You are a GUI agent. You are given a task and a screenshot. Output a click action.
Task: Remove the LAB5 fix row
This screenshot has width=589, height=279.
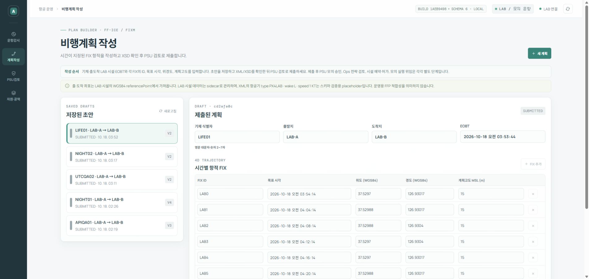coord(533,273)
